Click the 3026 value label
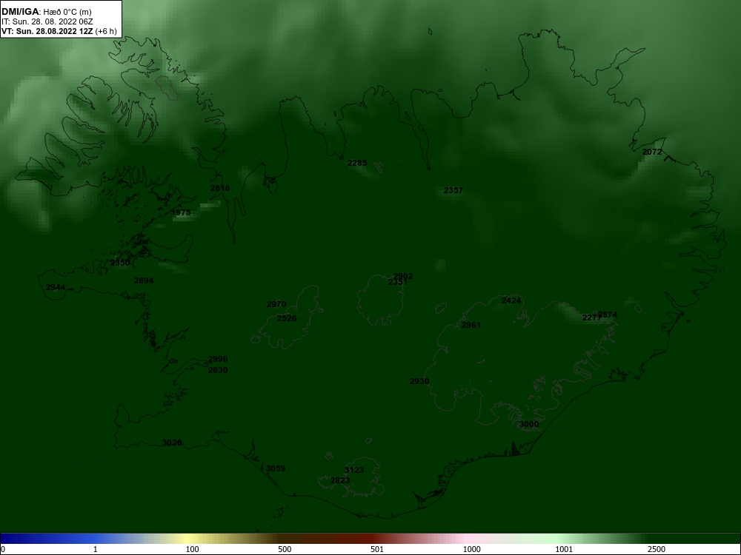This screenshot has width=741, height=555. [172, 443]
